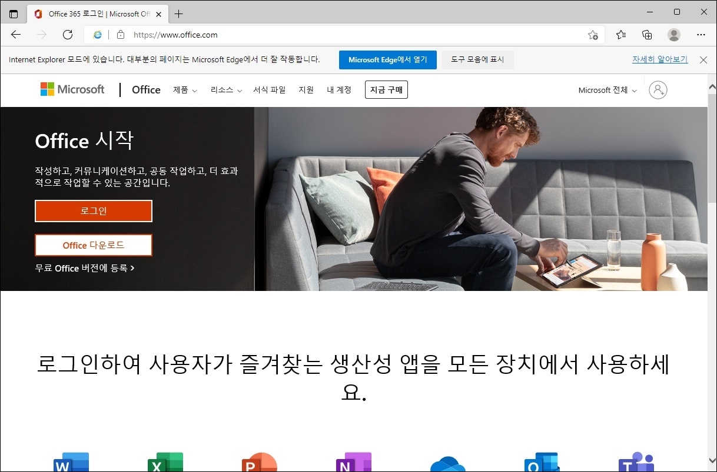This screenshot has width=717, height=472.
Task: Click the Office 시작 heading
Action: 84,140
